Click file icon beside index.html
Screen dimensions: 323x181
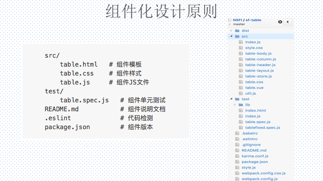(x=240, y=111)
